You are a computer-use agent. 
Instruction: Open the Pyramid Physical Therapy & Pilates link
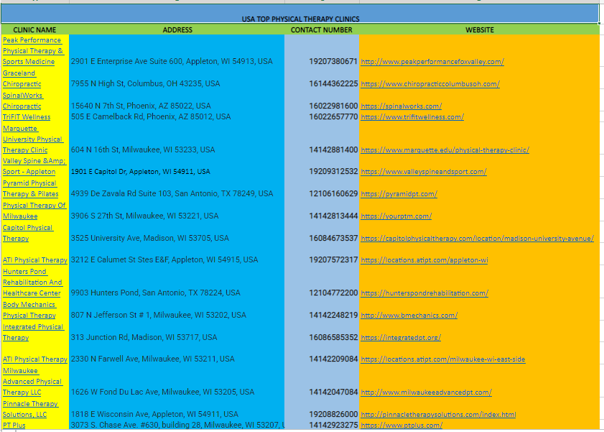point(31,189)
